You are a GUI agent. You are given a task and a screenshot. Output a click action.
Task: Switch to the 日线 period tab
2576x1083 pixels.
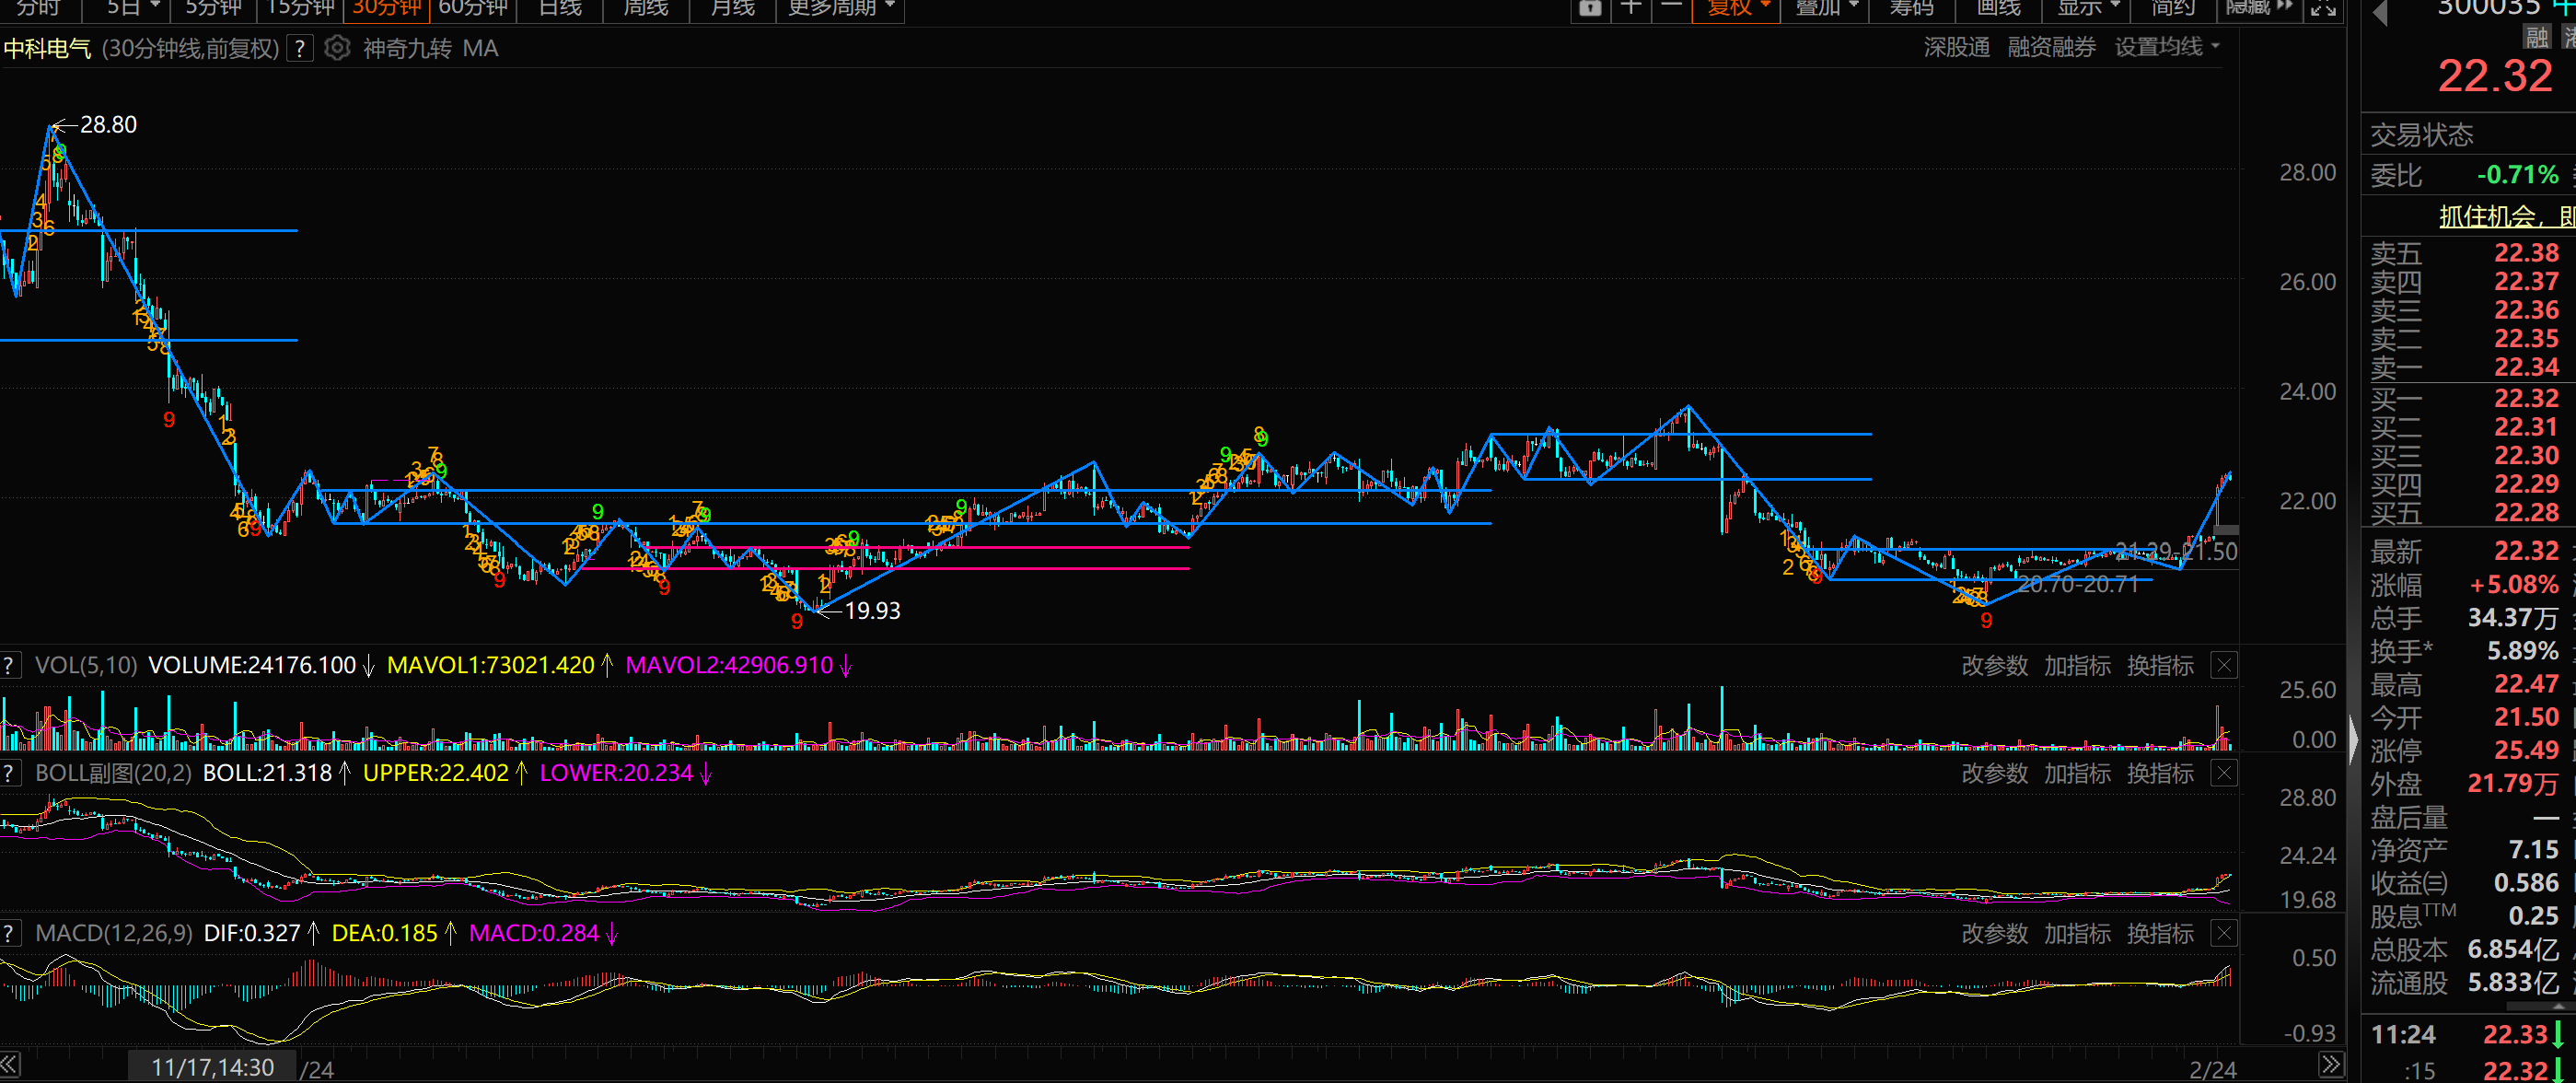point(560,8)
